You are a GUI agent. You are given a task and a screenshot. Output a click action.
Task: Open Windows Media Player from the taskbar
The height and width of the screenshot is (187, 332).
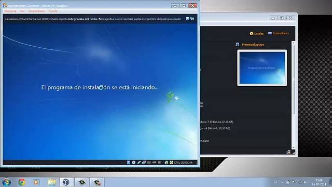click(x=37, y=182)
